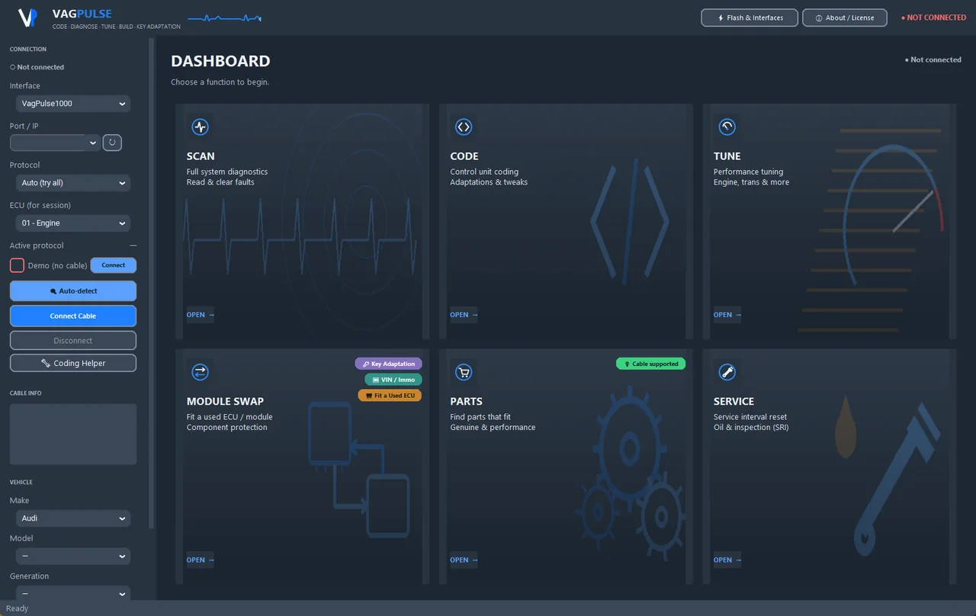Open the ECU dropdown showing 01 - Engine
The width and height of the screenshot is (976, 616).
tap(73, 223)
